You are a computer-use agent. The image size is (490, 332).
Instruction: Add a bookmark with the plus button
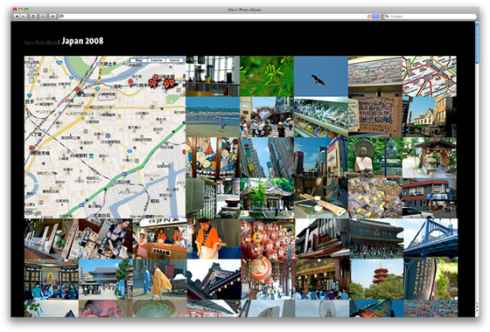(52, 17)
